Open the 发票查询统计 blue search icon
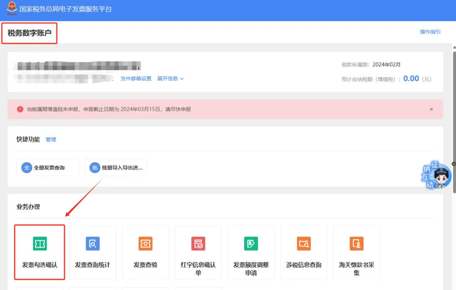The image size is (456, 290). (x=93, y=244)
